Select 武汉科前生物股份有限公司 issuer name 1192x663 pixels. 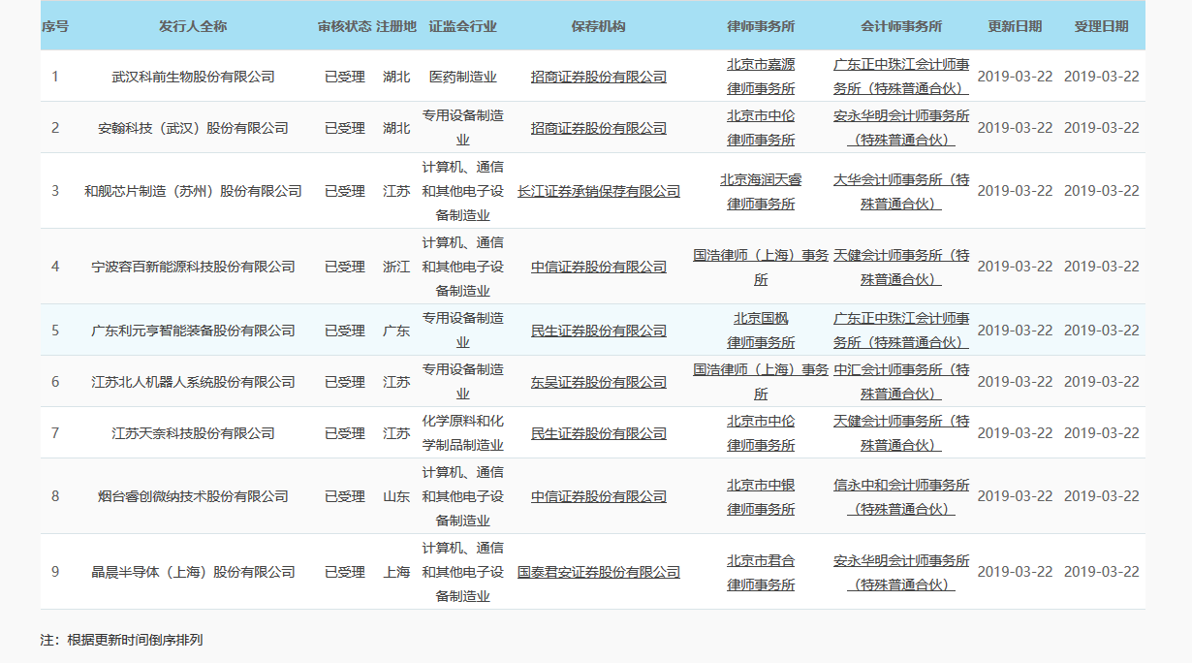[193, 77]
